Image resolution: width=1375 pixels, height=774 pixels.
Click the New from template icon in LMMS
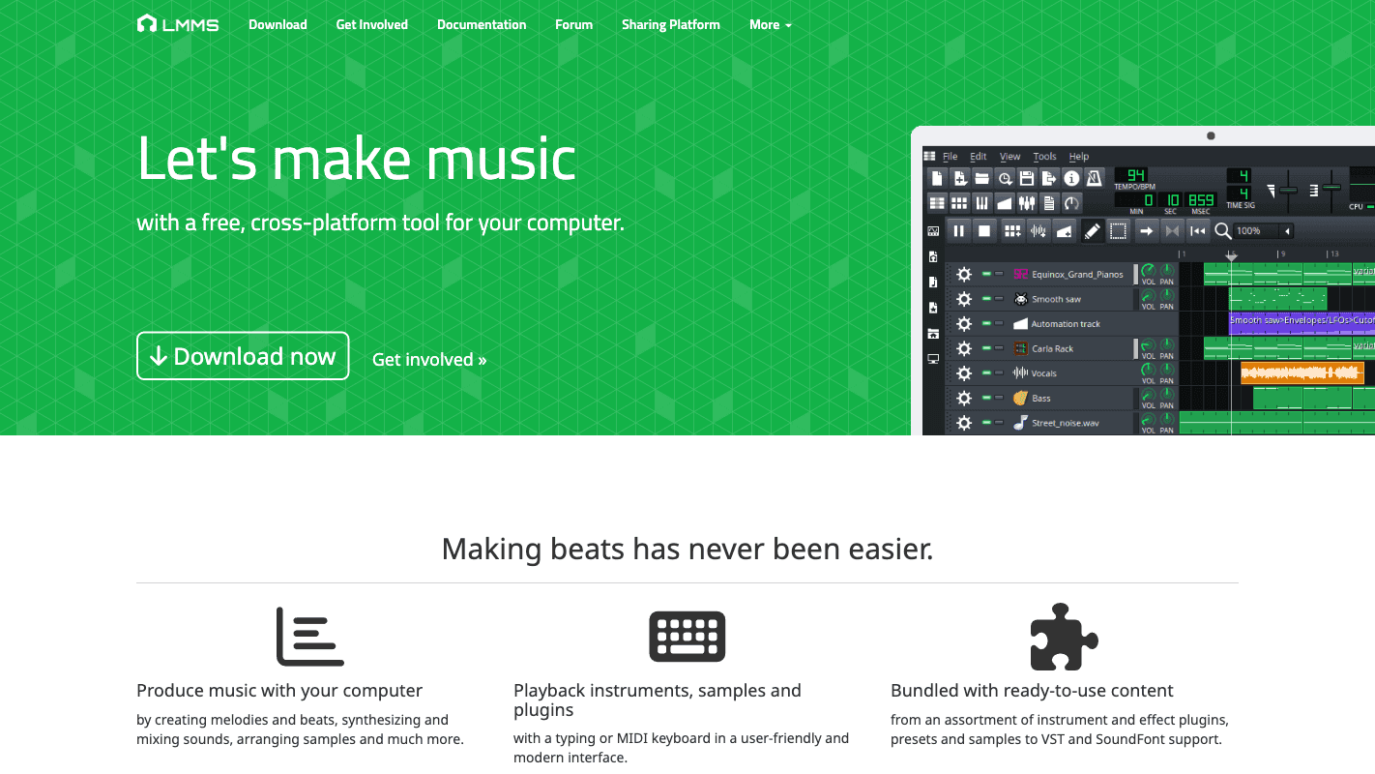pos(959,178)
